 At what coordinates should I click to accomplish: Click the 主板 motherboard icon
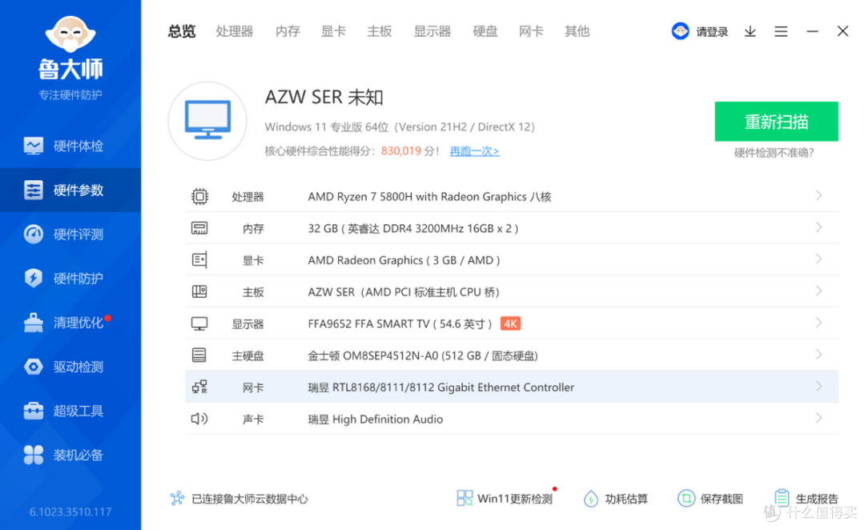[199, 291]
